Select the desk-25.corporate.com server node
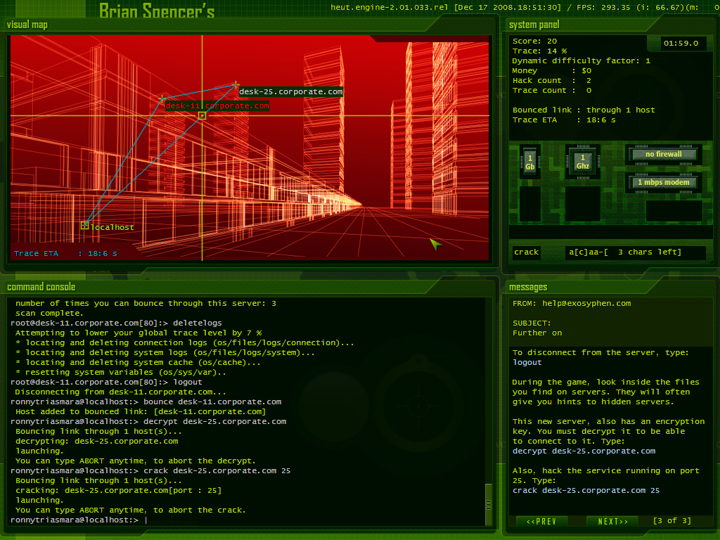The height and width of the screenshot is (540, 720). coord(236,85)
